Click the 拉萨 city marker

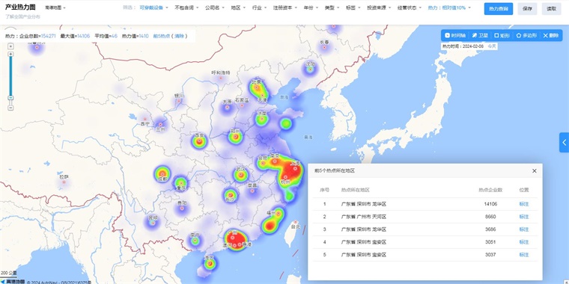click(x=64, y=182)
